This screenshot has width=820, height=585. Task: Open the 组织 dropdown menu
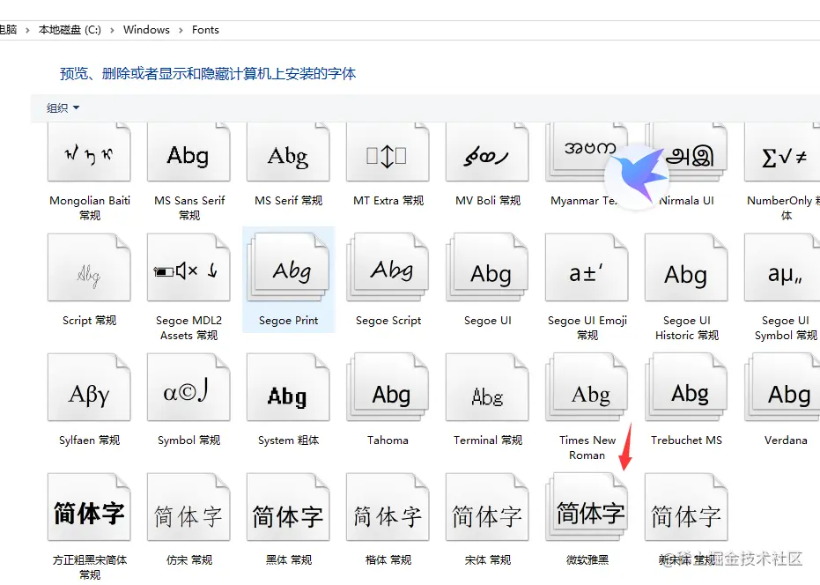tap(63, 107)
